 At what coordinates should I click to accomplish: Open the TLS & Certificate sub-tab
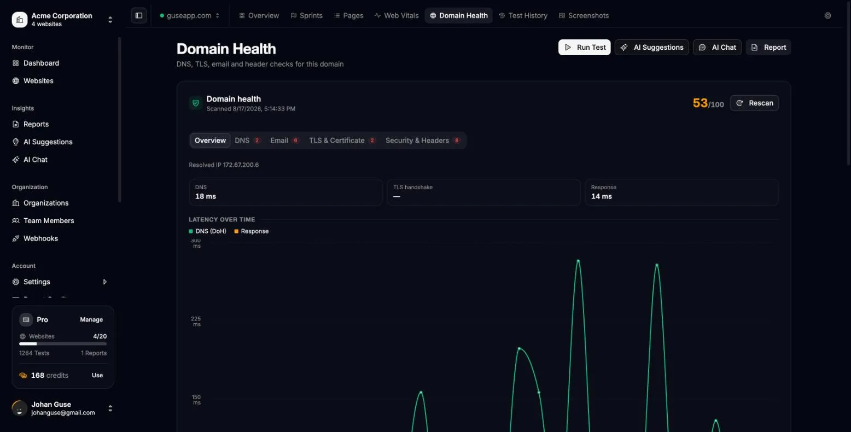click(x=342, y=141)
